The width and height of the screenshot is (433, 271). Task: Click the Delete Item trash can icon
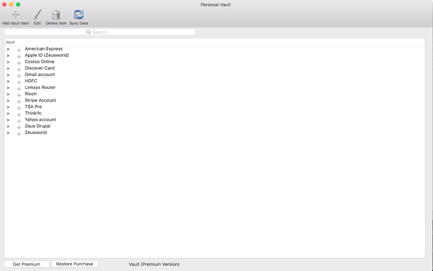point(56,15)
